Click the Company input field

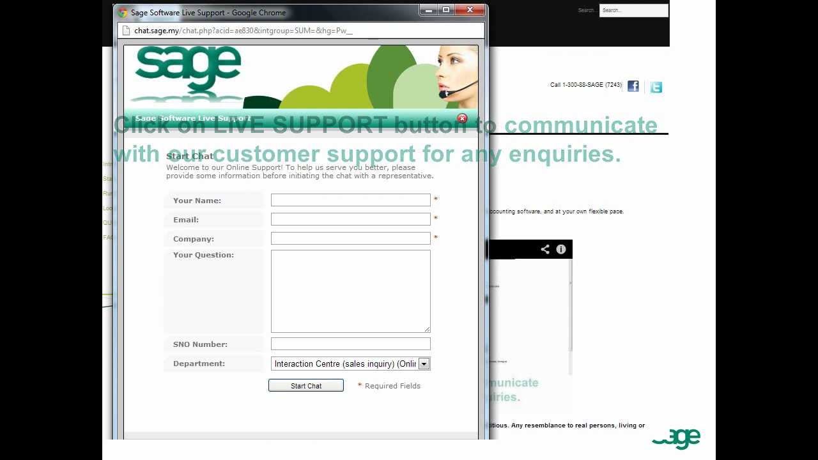coord(350,238)
